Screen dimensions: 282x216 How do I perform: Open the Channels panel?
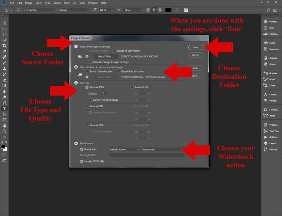(x=271, y=109)
